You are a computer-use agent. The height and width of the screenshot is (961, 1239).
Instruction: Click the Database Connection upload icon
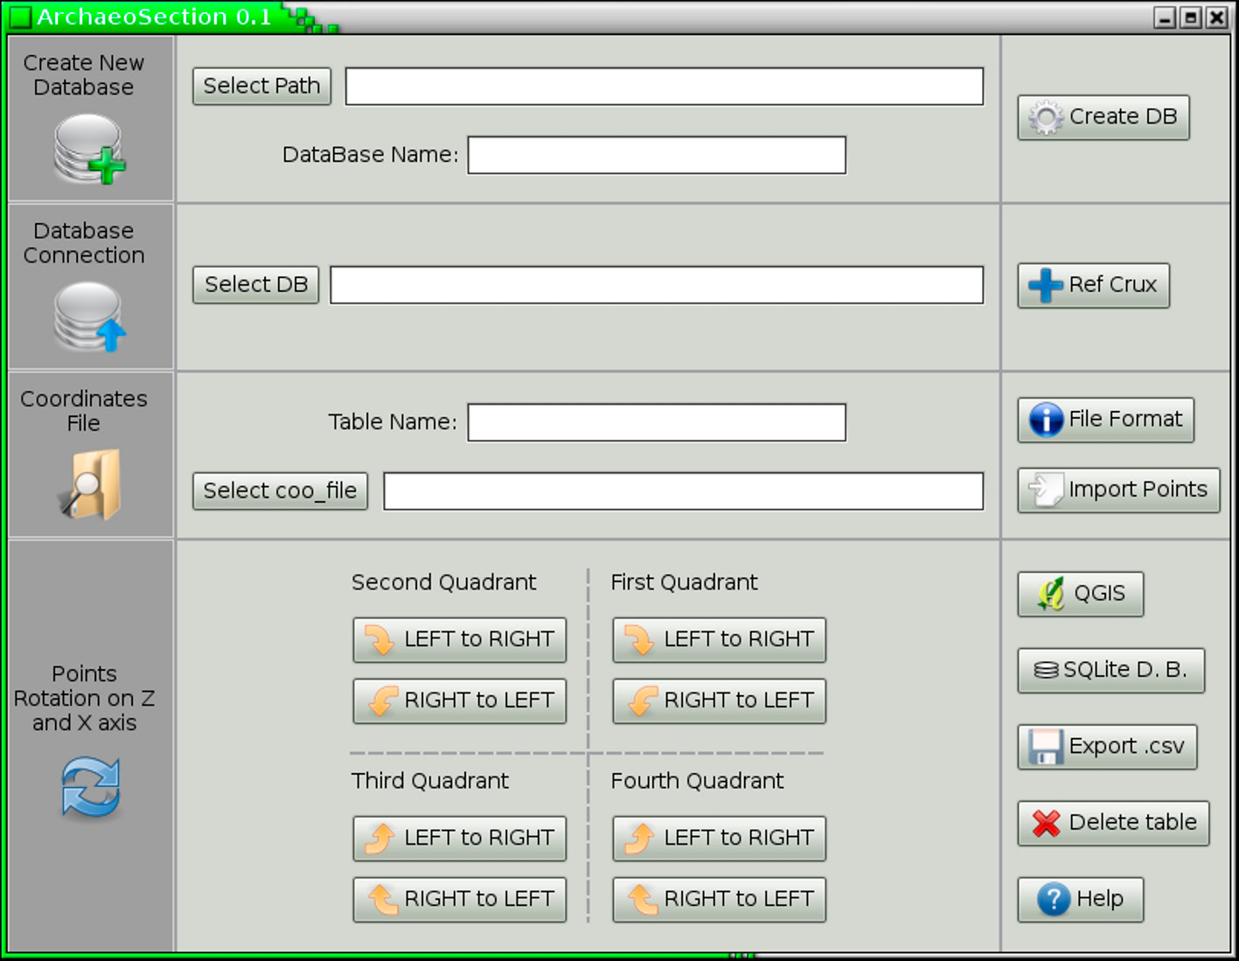pyautogui.click(x=89, y=317)
